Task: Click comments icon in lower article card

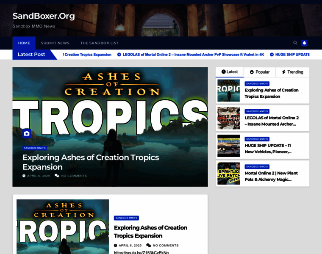Action: point(148,246)
